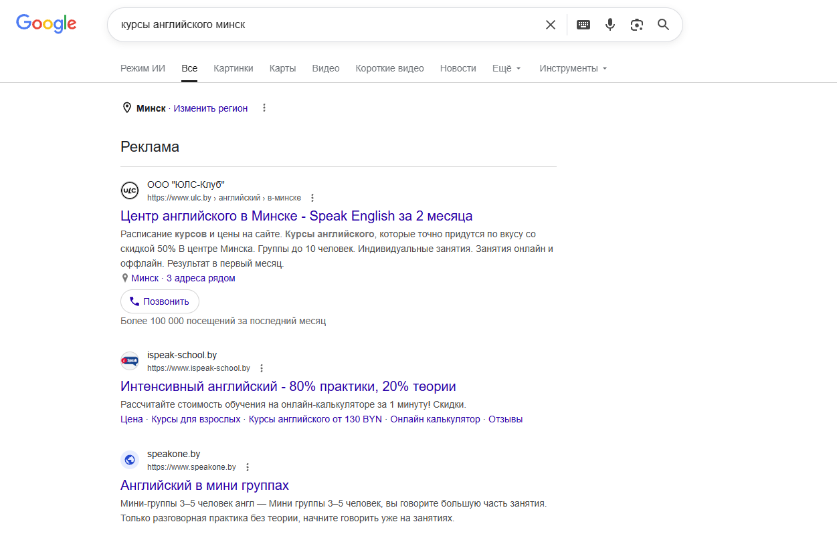
Task: Click the https://www.ulc.by URL text
Action: click(179, 198)
